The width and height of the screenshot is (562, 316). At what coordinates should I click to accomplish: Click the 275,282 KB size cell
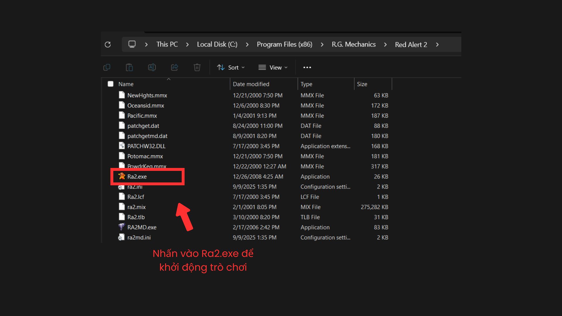374,207
